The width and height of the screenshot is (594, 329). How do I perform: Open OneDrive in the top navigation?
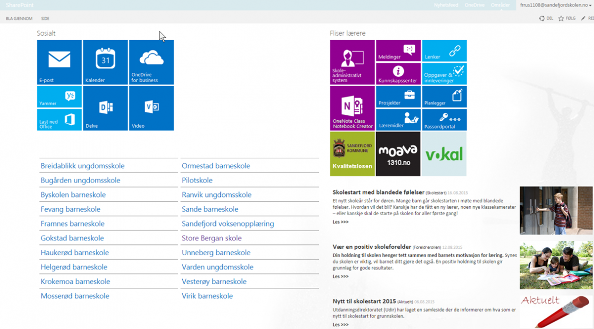click(x=474, y=5)
